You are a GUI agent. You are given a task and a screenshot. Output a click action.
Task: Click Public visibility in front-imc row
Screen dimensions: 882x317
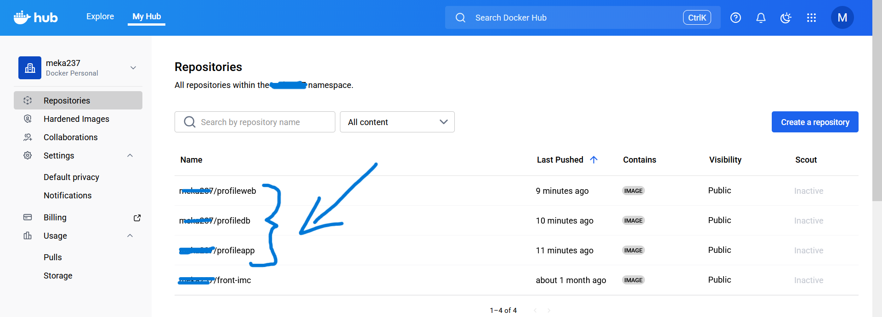(719, 280)
